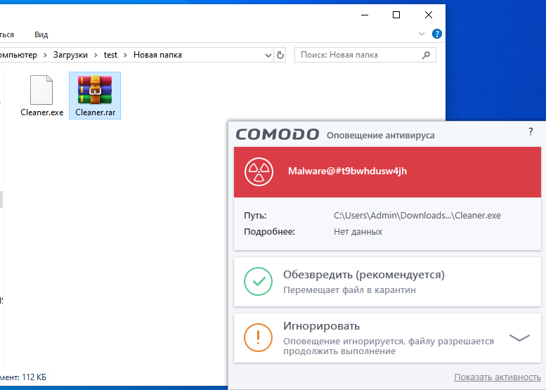This screenshot has height=390, width=546.
Task: Click the Cleaner.exe file path text
Action: tap(417, 216)
